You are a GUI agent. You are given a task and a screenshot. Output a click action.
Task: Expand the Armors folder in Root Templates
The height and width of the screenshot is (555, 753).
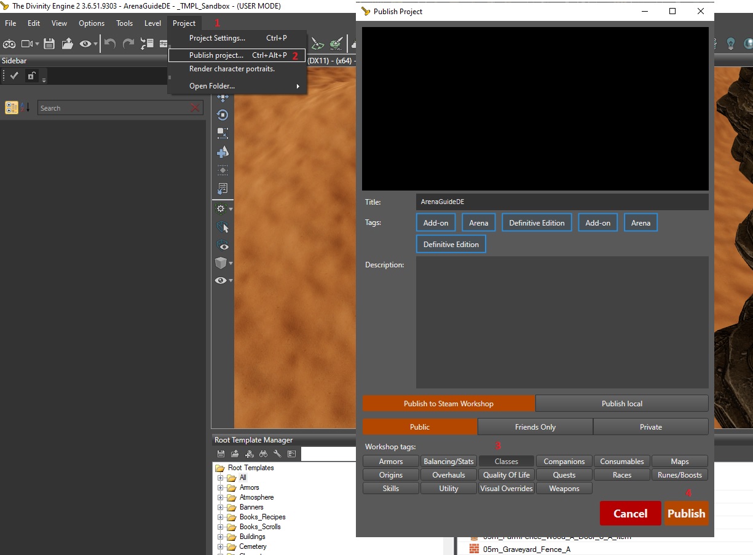220,487
